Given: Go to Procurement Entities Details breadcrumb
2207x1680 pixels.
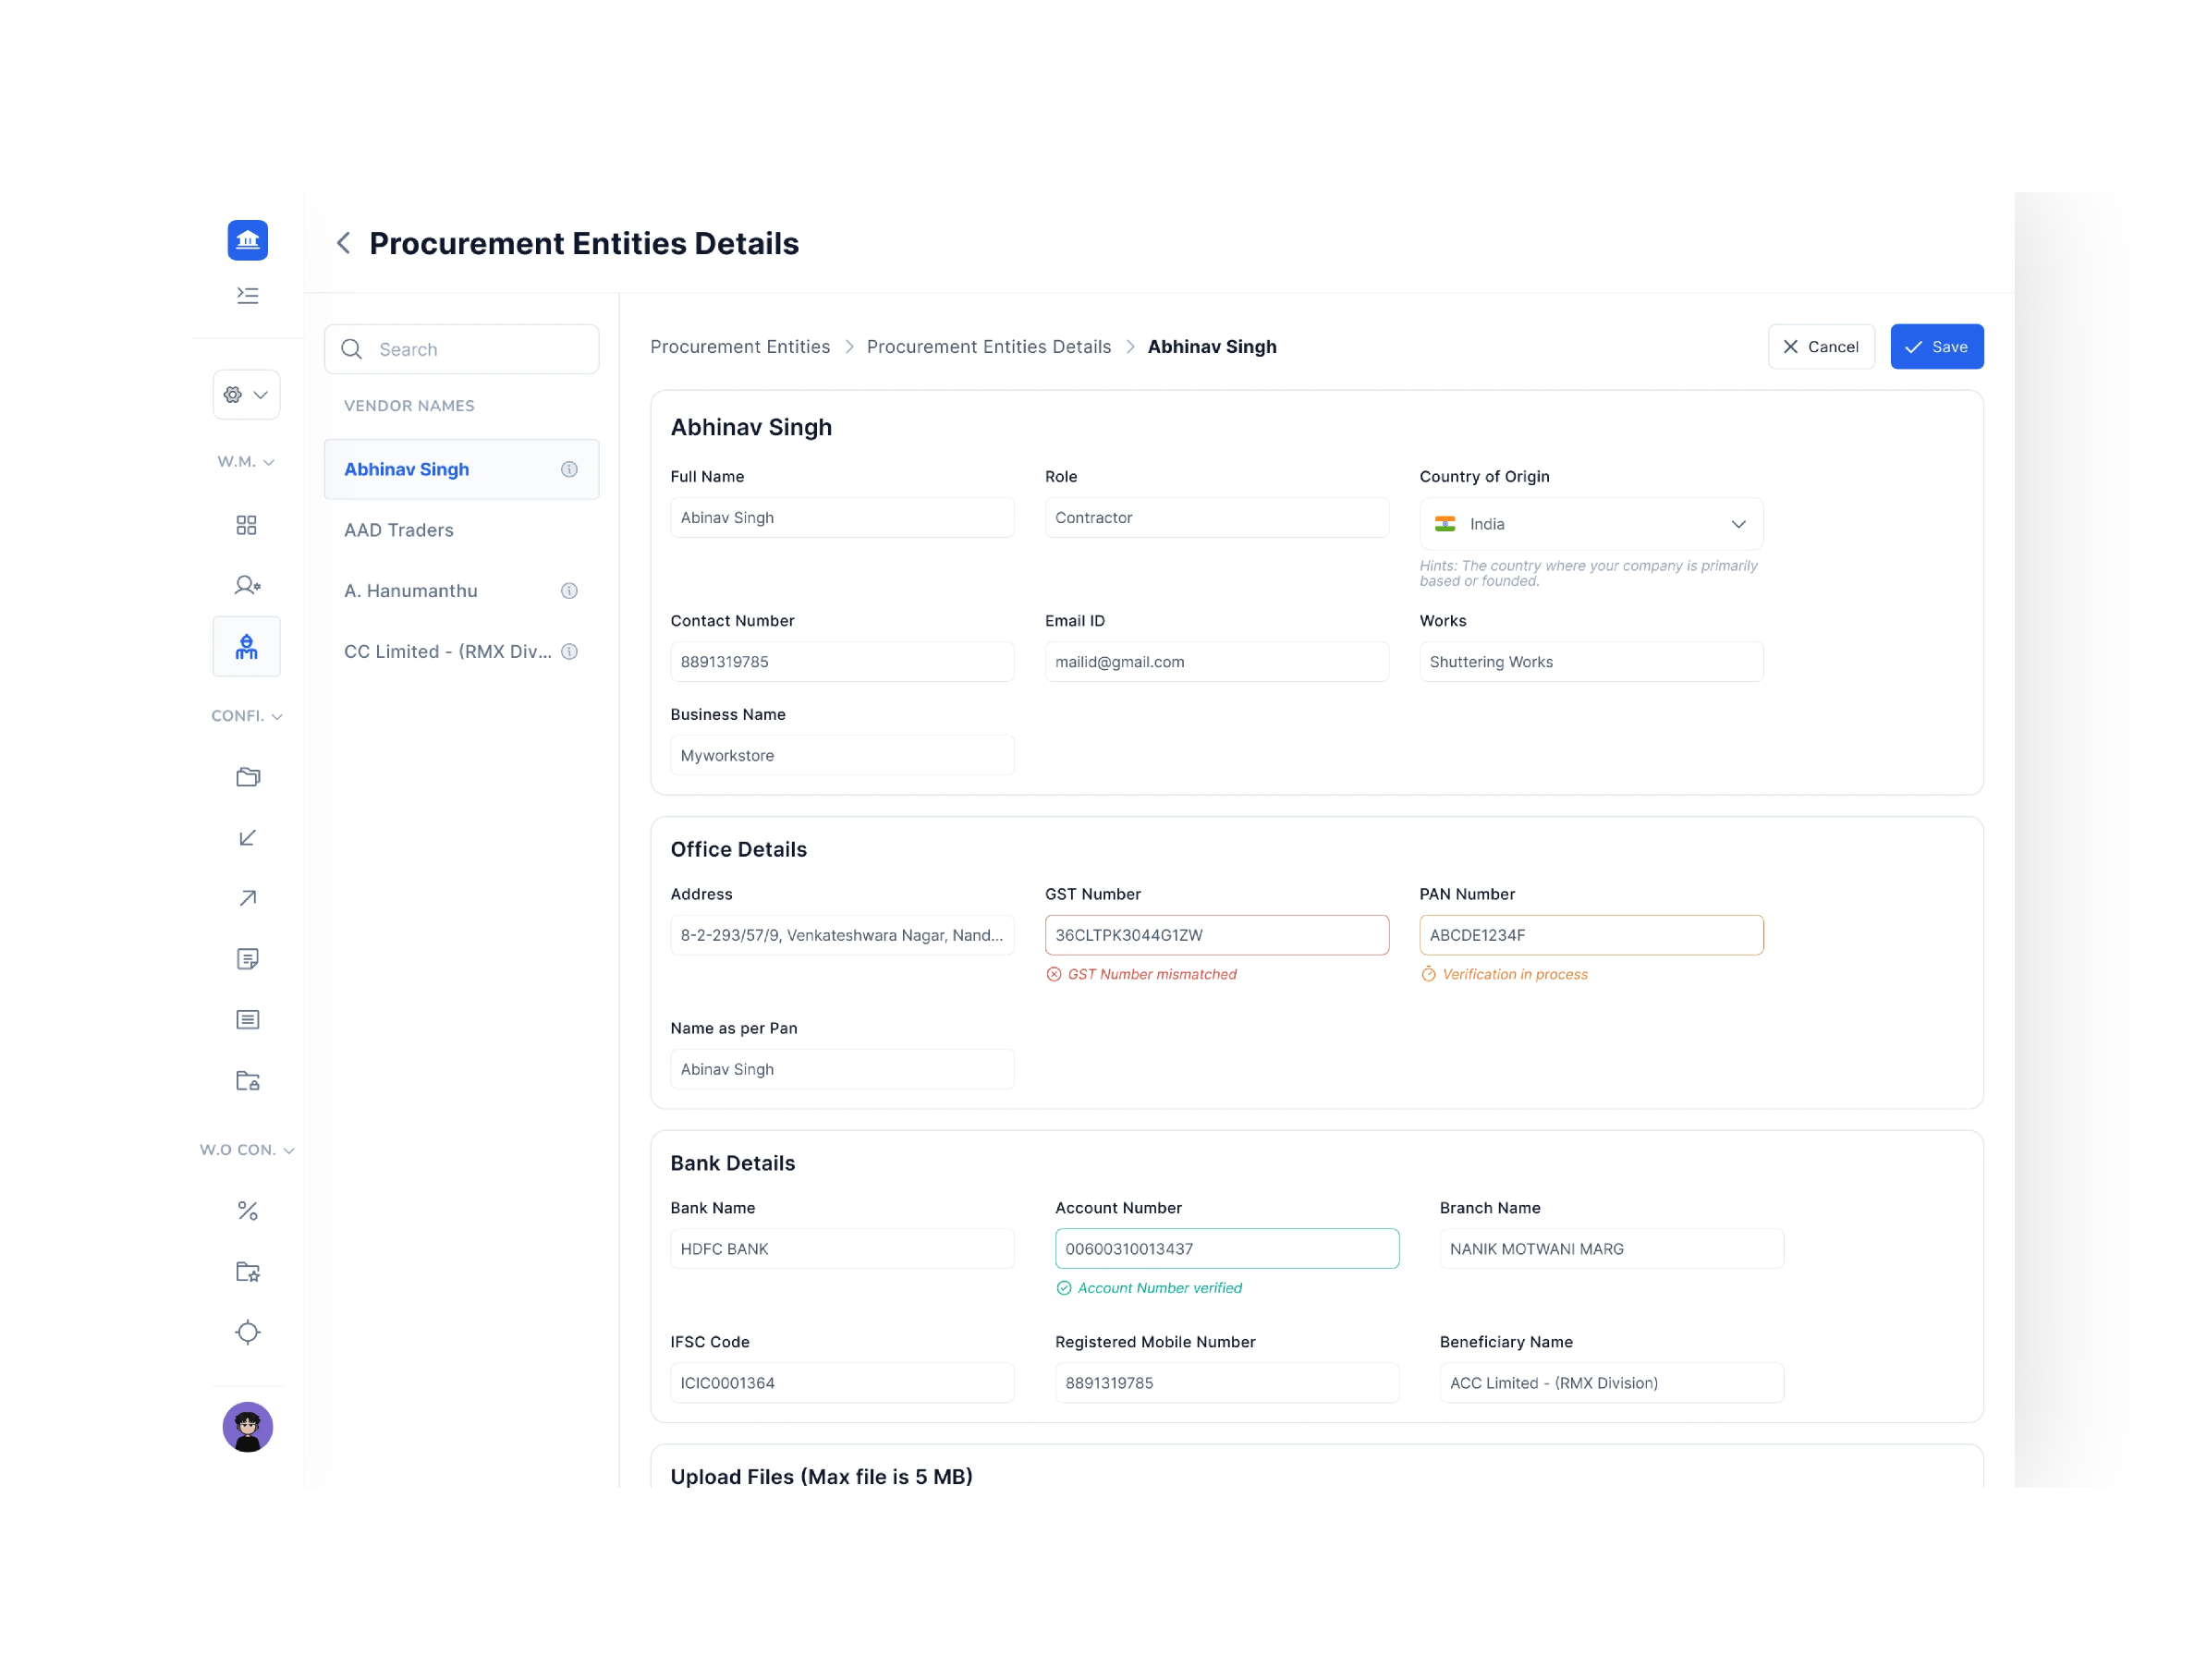Looking at the screenshot, I should [x=988, y=347].
